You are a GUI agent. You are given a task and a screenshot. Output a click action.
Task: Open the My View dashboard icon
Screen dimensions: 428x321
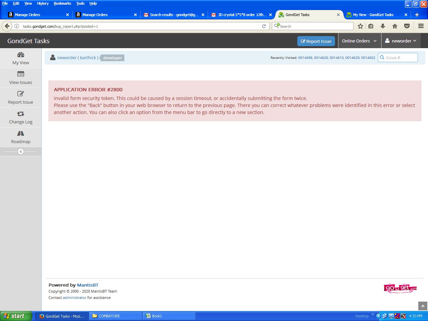click(21, 55)
